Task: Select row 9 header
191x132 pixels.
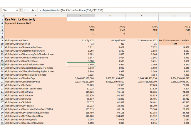Action: [2, 40]
